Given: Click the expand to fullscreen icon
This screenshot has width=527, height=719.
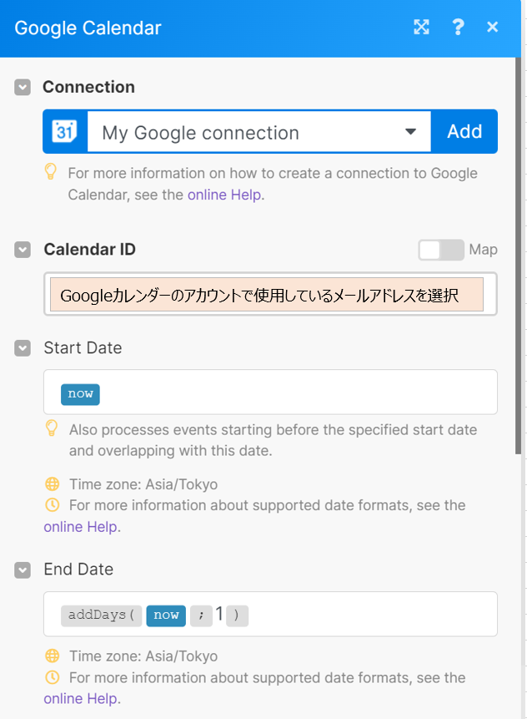Looking at the screenshot, I should pos(421,27).
